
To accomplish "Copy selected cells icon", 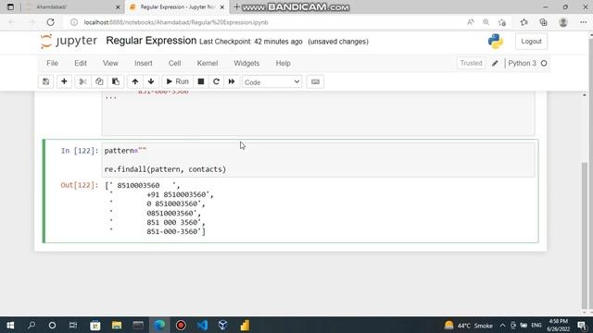I will 99,81.
